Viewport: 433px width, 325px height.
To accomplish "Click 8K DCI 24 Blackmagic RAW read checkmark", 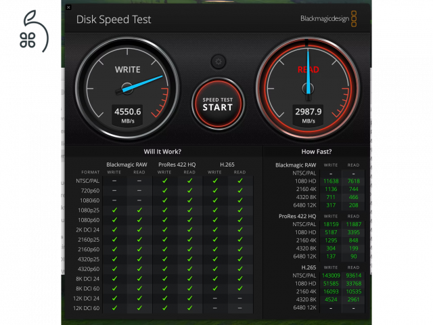I will coord(139,278).
